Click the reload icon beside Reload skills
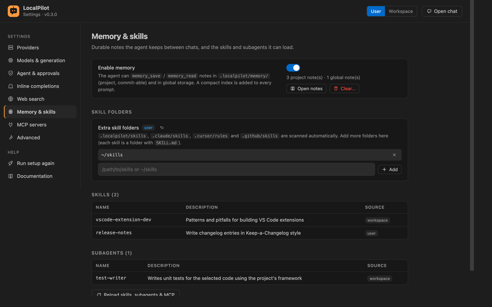Image resolution: width=492 pixels, height=307 pixels. click(99, 295)
